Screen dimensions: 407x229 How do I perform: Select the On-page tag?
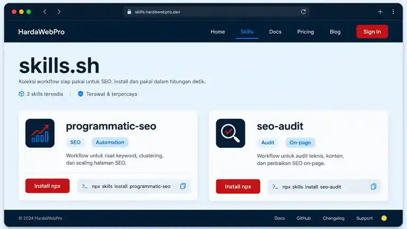click(300, 143)
